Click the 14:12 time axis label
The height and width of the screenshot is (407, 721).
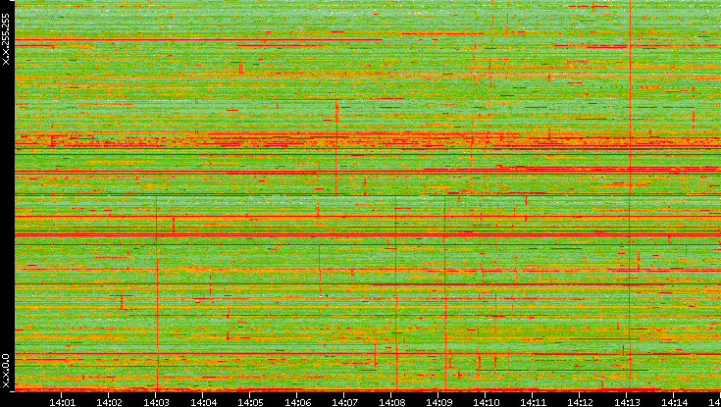click(581, 402)
